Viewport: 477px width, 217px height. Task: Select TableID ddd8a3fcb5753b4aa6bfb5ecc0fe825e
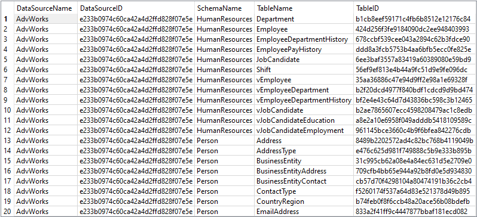tap(414, 49)
